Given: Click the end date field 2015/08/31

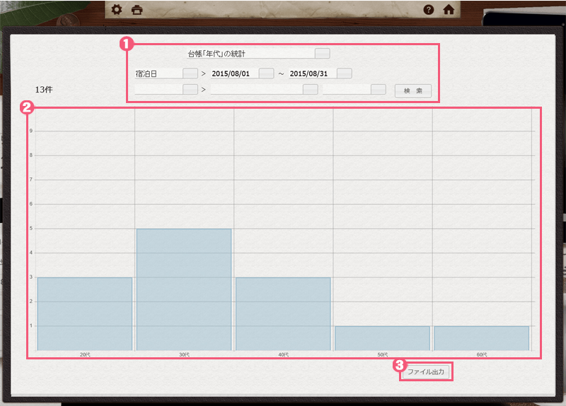Looking at the screenshot, I should 312,73.
